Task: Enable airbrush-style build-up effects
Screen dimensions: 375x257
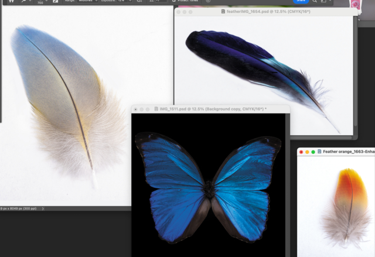Action: 139,2
